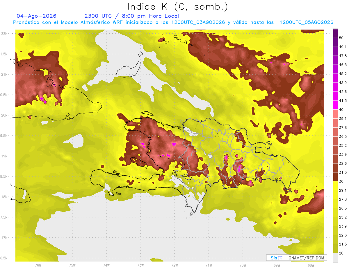Image resolution: width=349 pixels, height=269 pixels.
Task: Click the latitude axis label "19N"
Action: [5, 156]
